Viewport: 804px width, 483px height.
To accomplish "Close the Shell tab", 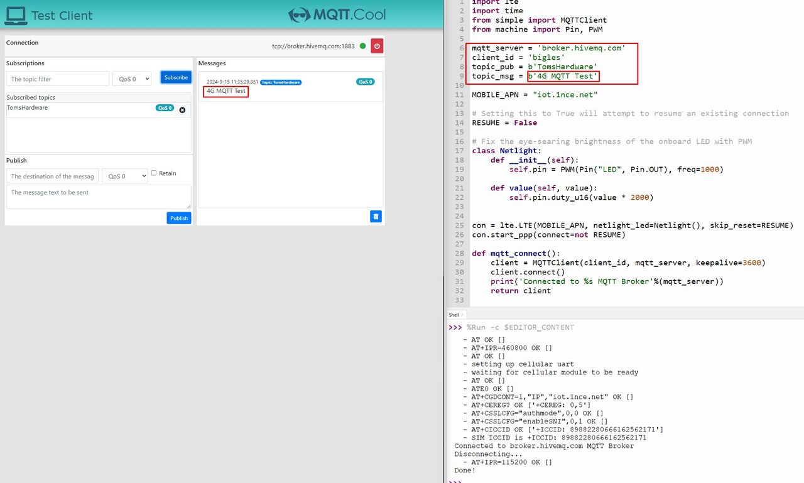I will [462, 315].
